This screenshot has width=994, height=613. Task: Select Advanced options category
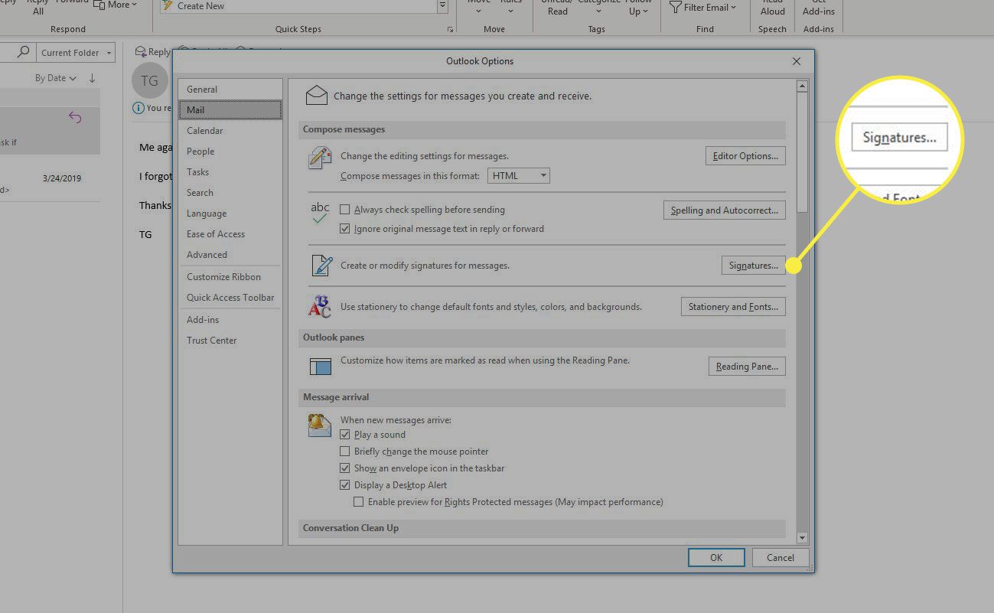(230, 255)
